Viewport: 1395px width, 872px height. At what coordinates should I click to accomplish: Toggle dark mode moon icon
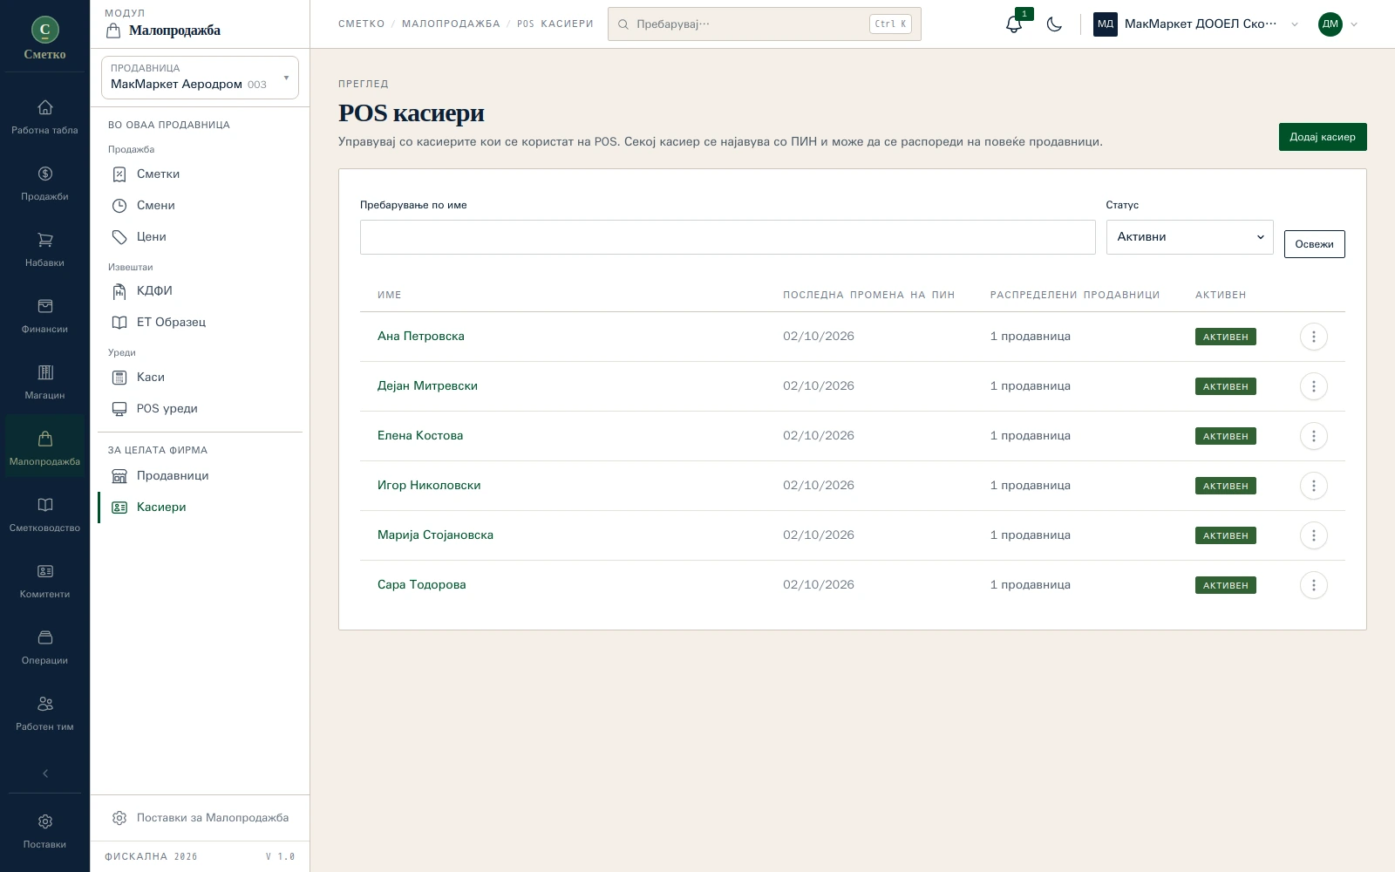[x=1054, y=24]
